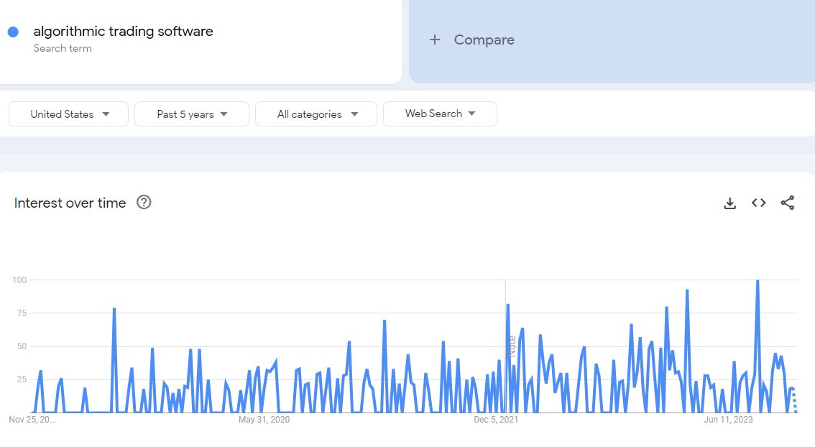Screen dimensions: 815x447
Task: Click the 25 value on the y-axis
Action: (22, 379)
